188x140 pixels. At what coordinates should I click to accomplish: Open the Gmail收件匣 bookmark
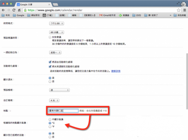[x=108, y=15]
